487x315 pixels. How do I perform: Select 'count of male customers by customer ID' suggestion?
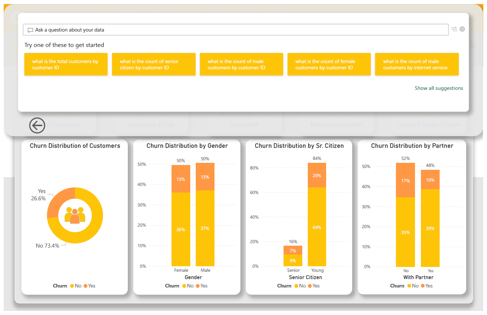tap(241, 64)
